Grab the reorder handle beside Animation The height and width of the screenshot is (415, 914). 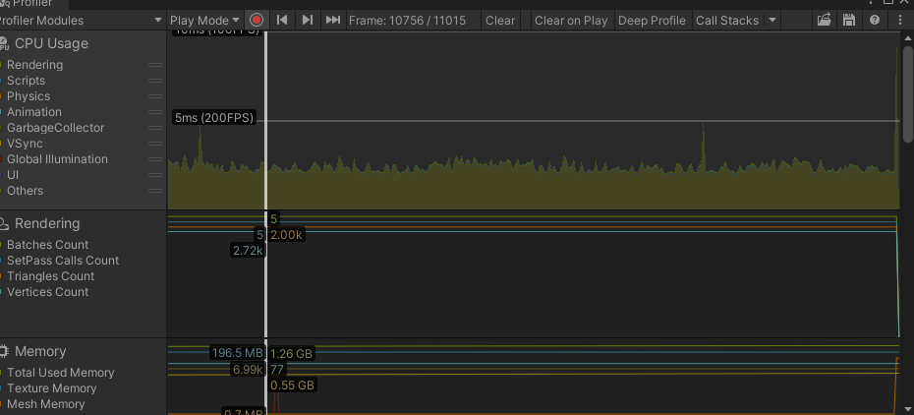(155, 112)
